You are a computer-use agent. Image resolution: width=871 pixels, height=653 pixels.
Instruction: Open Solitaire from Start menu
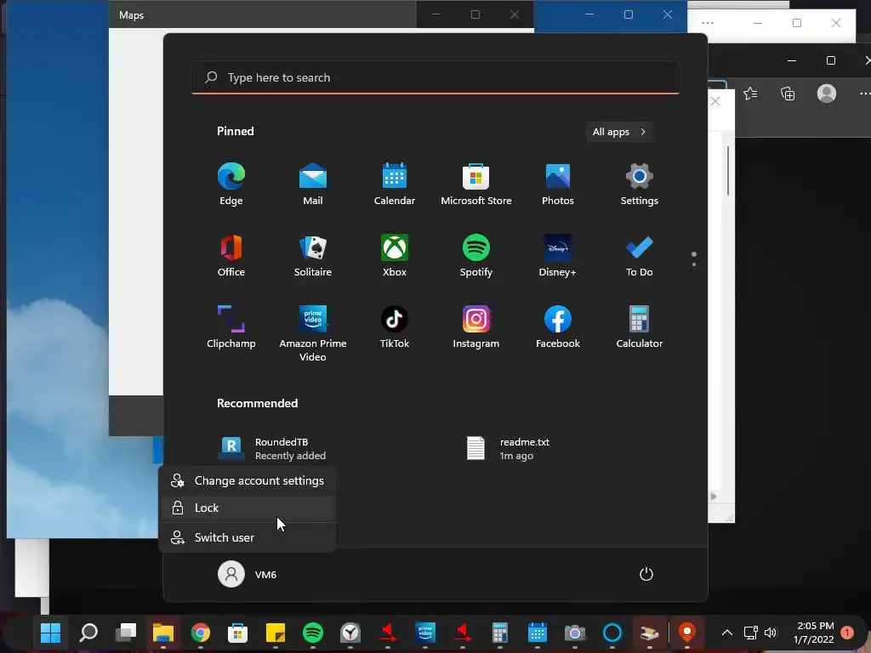[313, 255]
